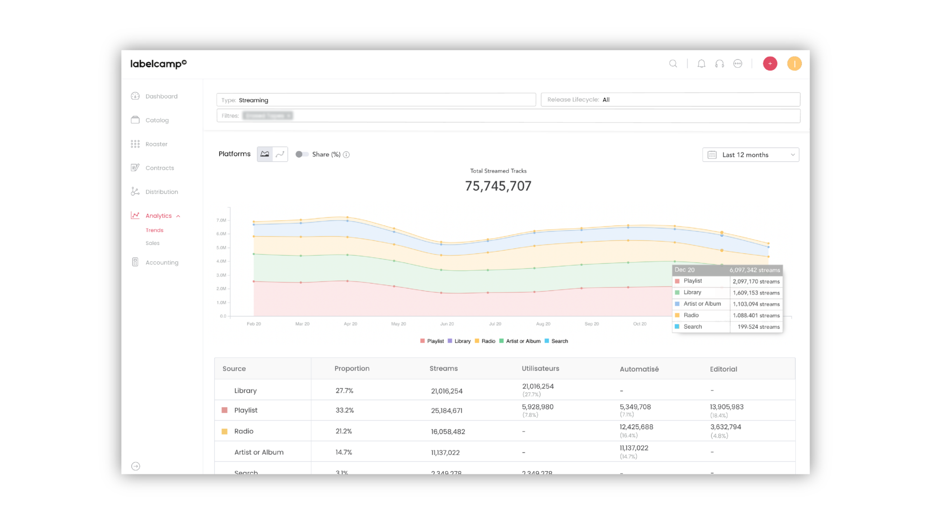Click the headphones support icon
Viewport: 933px width, 526px height.
pos(719,64)
